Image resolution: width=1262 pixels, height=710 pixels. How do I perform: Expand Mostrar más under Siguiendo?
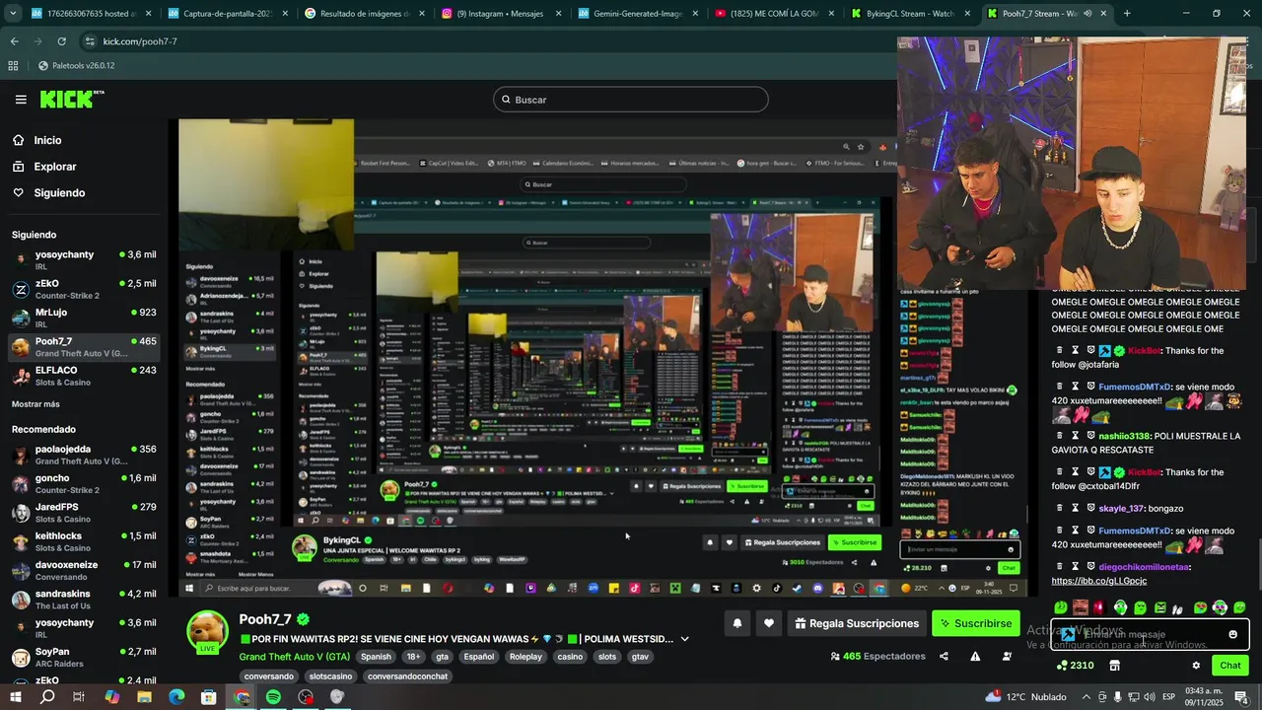[35, 404]
